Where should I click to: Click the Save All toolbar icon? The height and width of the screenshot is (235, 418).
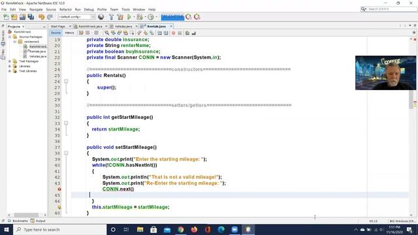click(x=31, y=17)
